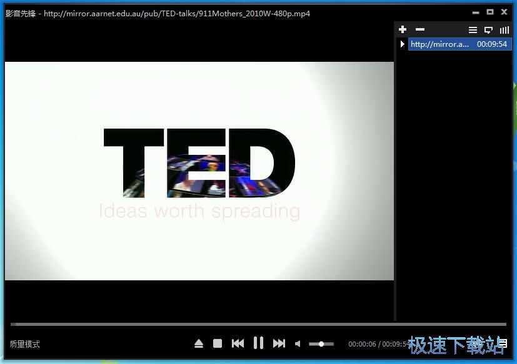This screenshot has height=364, width=517.
Task: Pause the TED video
Action: coord(258,343)
